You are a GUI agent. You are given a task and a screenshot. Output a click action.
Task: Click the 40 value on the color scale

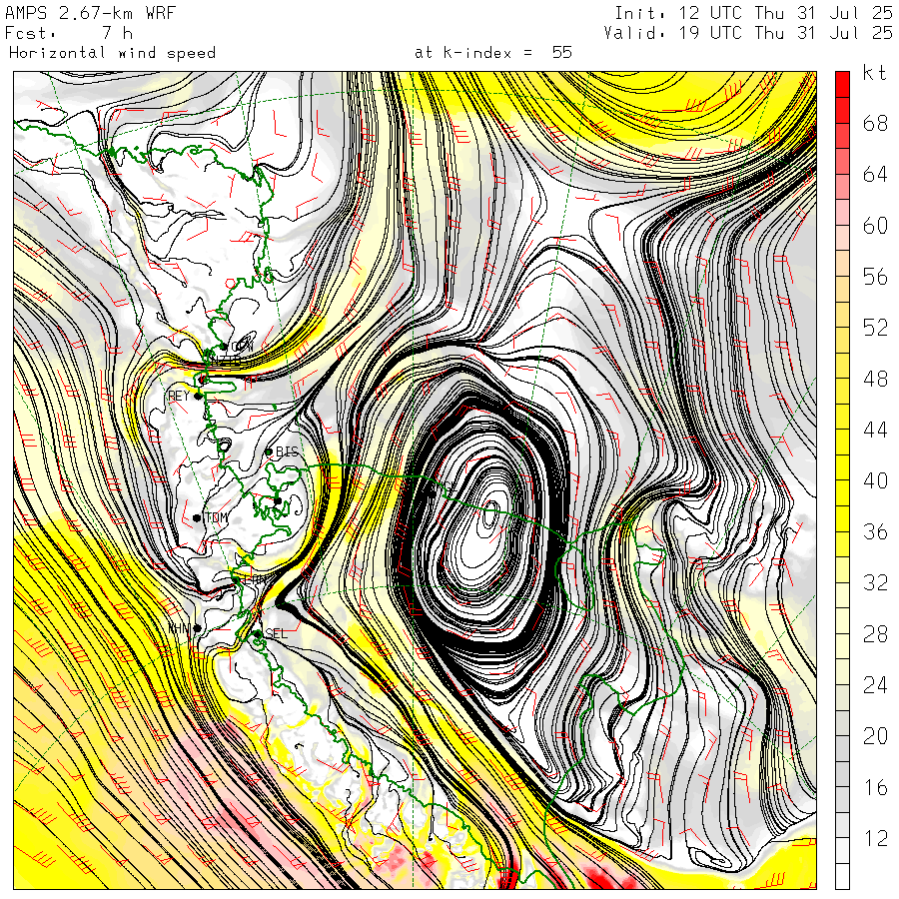coord(875,480)
